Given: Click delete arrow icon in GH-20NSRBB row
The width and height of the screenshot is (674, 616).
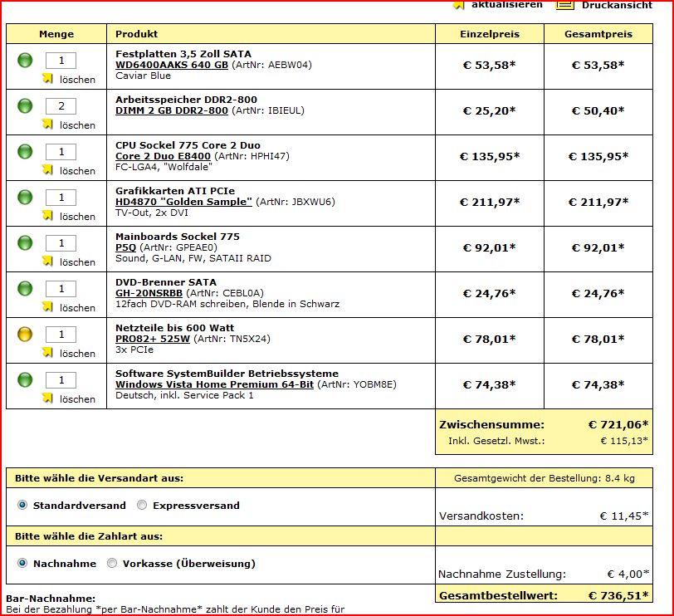Looking at the screenshot, I should (x=47, y=307).
